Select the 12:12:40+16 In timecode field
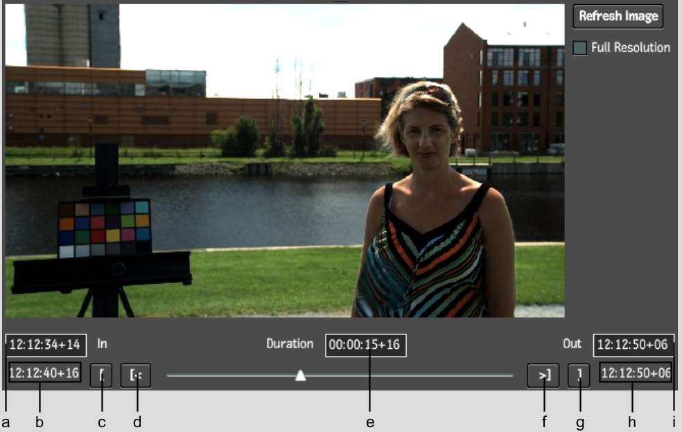Image resolution: width=682 pixels, height=432 pixels. coord(45,373)
